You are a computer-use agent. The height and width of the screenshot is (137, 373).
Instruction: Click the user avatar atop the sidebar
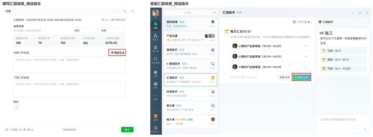point(155,13)
